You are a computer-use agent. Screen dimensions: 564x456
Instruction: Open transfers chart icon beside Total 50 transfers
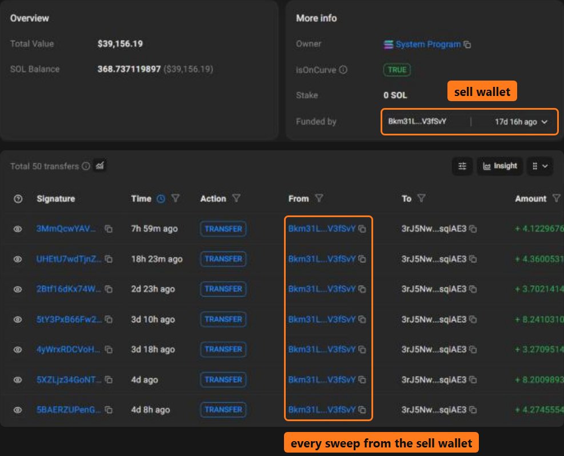[99, 166]
